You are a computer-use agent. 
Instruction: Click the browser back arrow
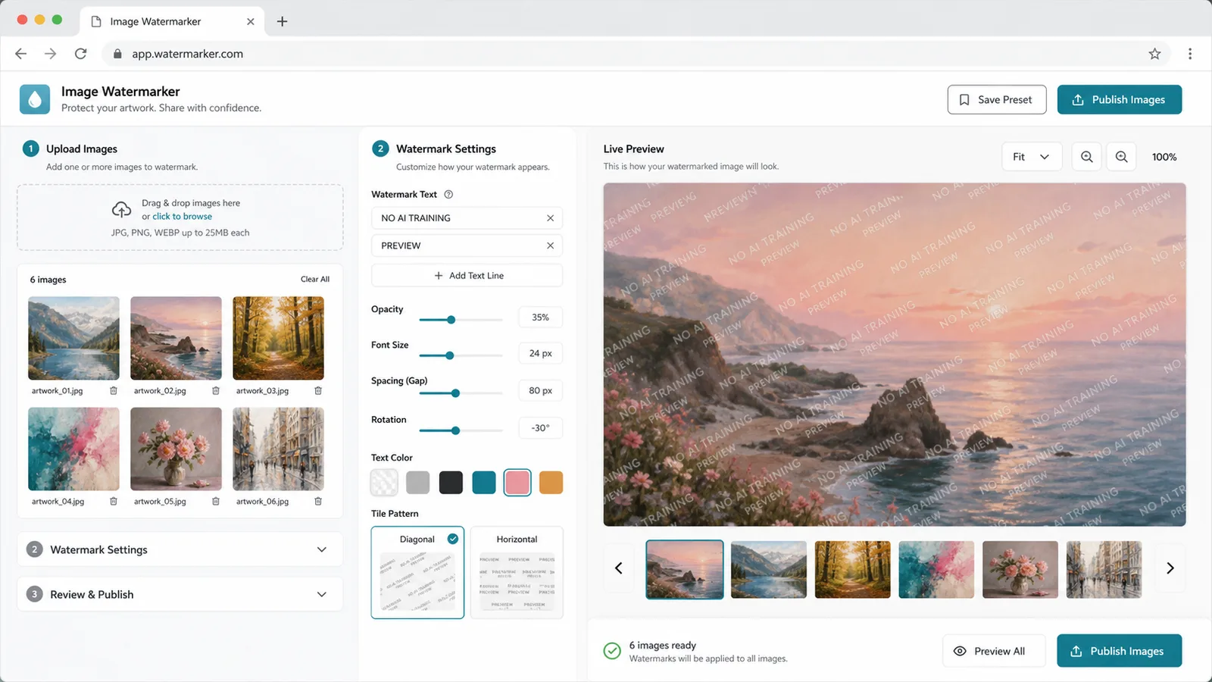pyautogui.click(x=21, y=54)
